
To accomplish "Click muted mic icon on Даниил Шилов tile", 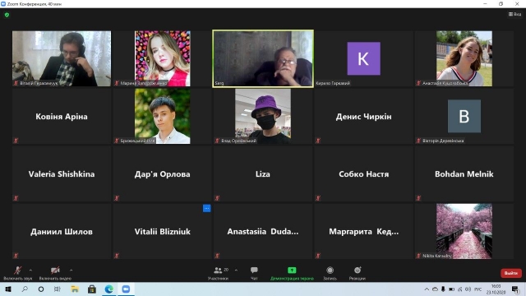I will pyautogui.click(x=16, y=256).
